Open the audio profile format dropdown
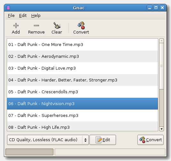171x161 pixels. (x=48, y=140)
